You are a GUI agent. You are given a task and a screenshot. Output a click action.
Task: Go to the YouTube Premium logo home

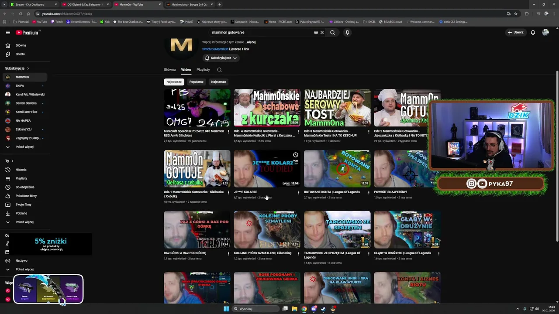pos(28,32)
